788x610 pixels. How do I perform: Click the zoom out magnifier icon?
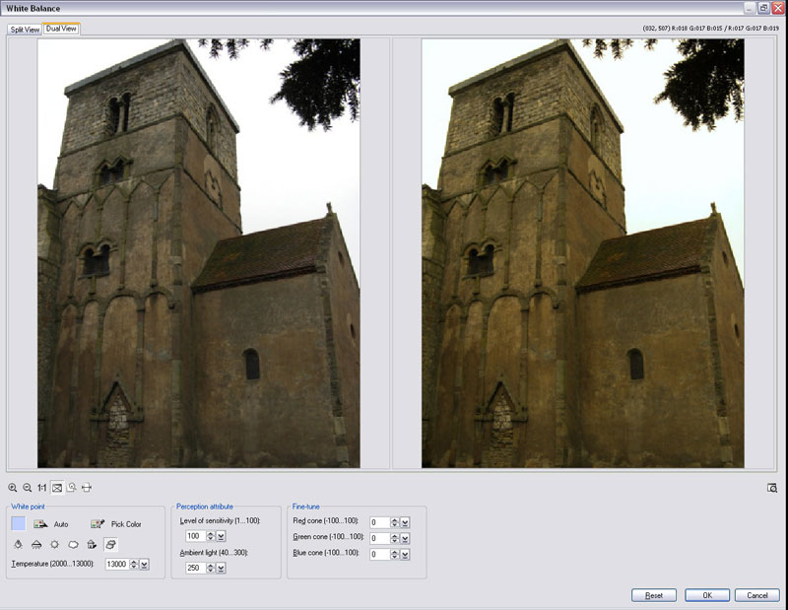[x=28, y=487]
